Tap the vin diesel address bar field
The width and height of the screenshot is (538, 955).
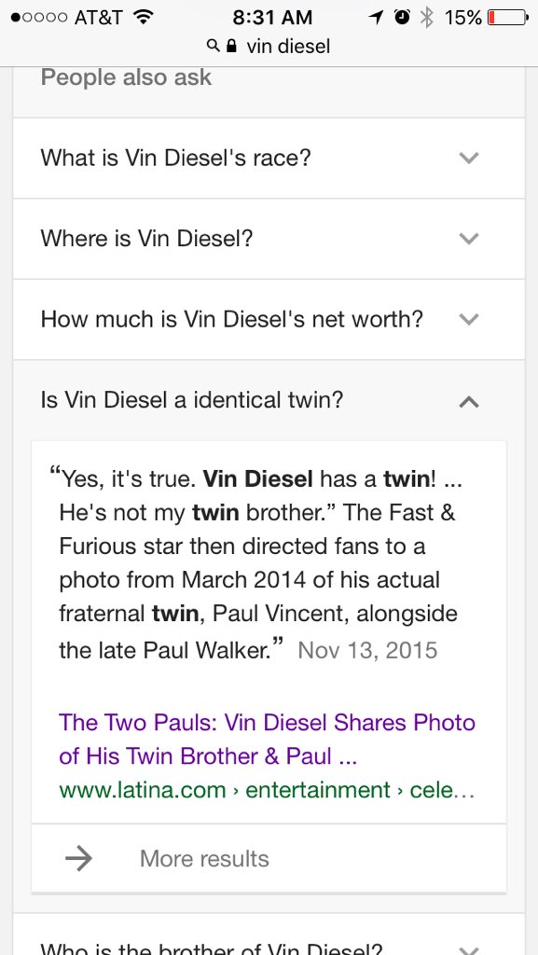(x=269, y=47)
